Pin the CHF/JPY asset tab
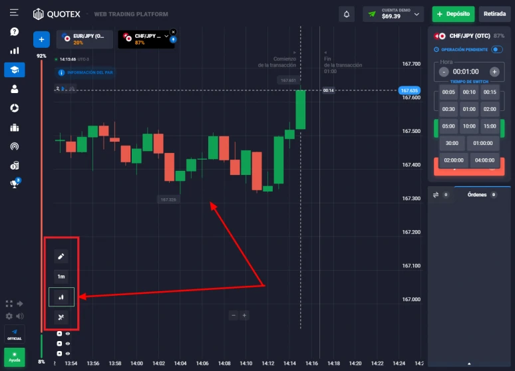Viewport: 515px width, 371px height. pyautogui.click(x=174, y=40)
